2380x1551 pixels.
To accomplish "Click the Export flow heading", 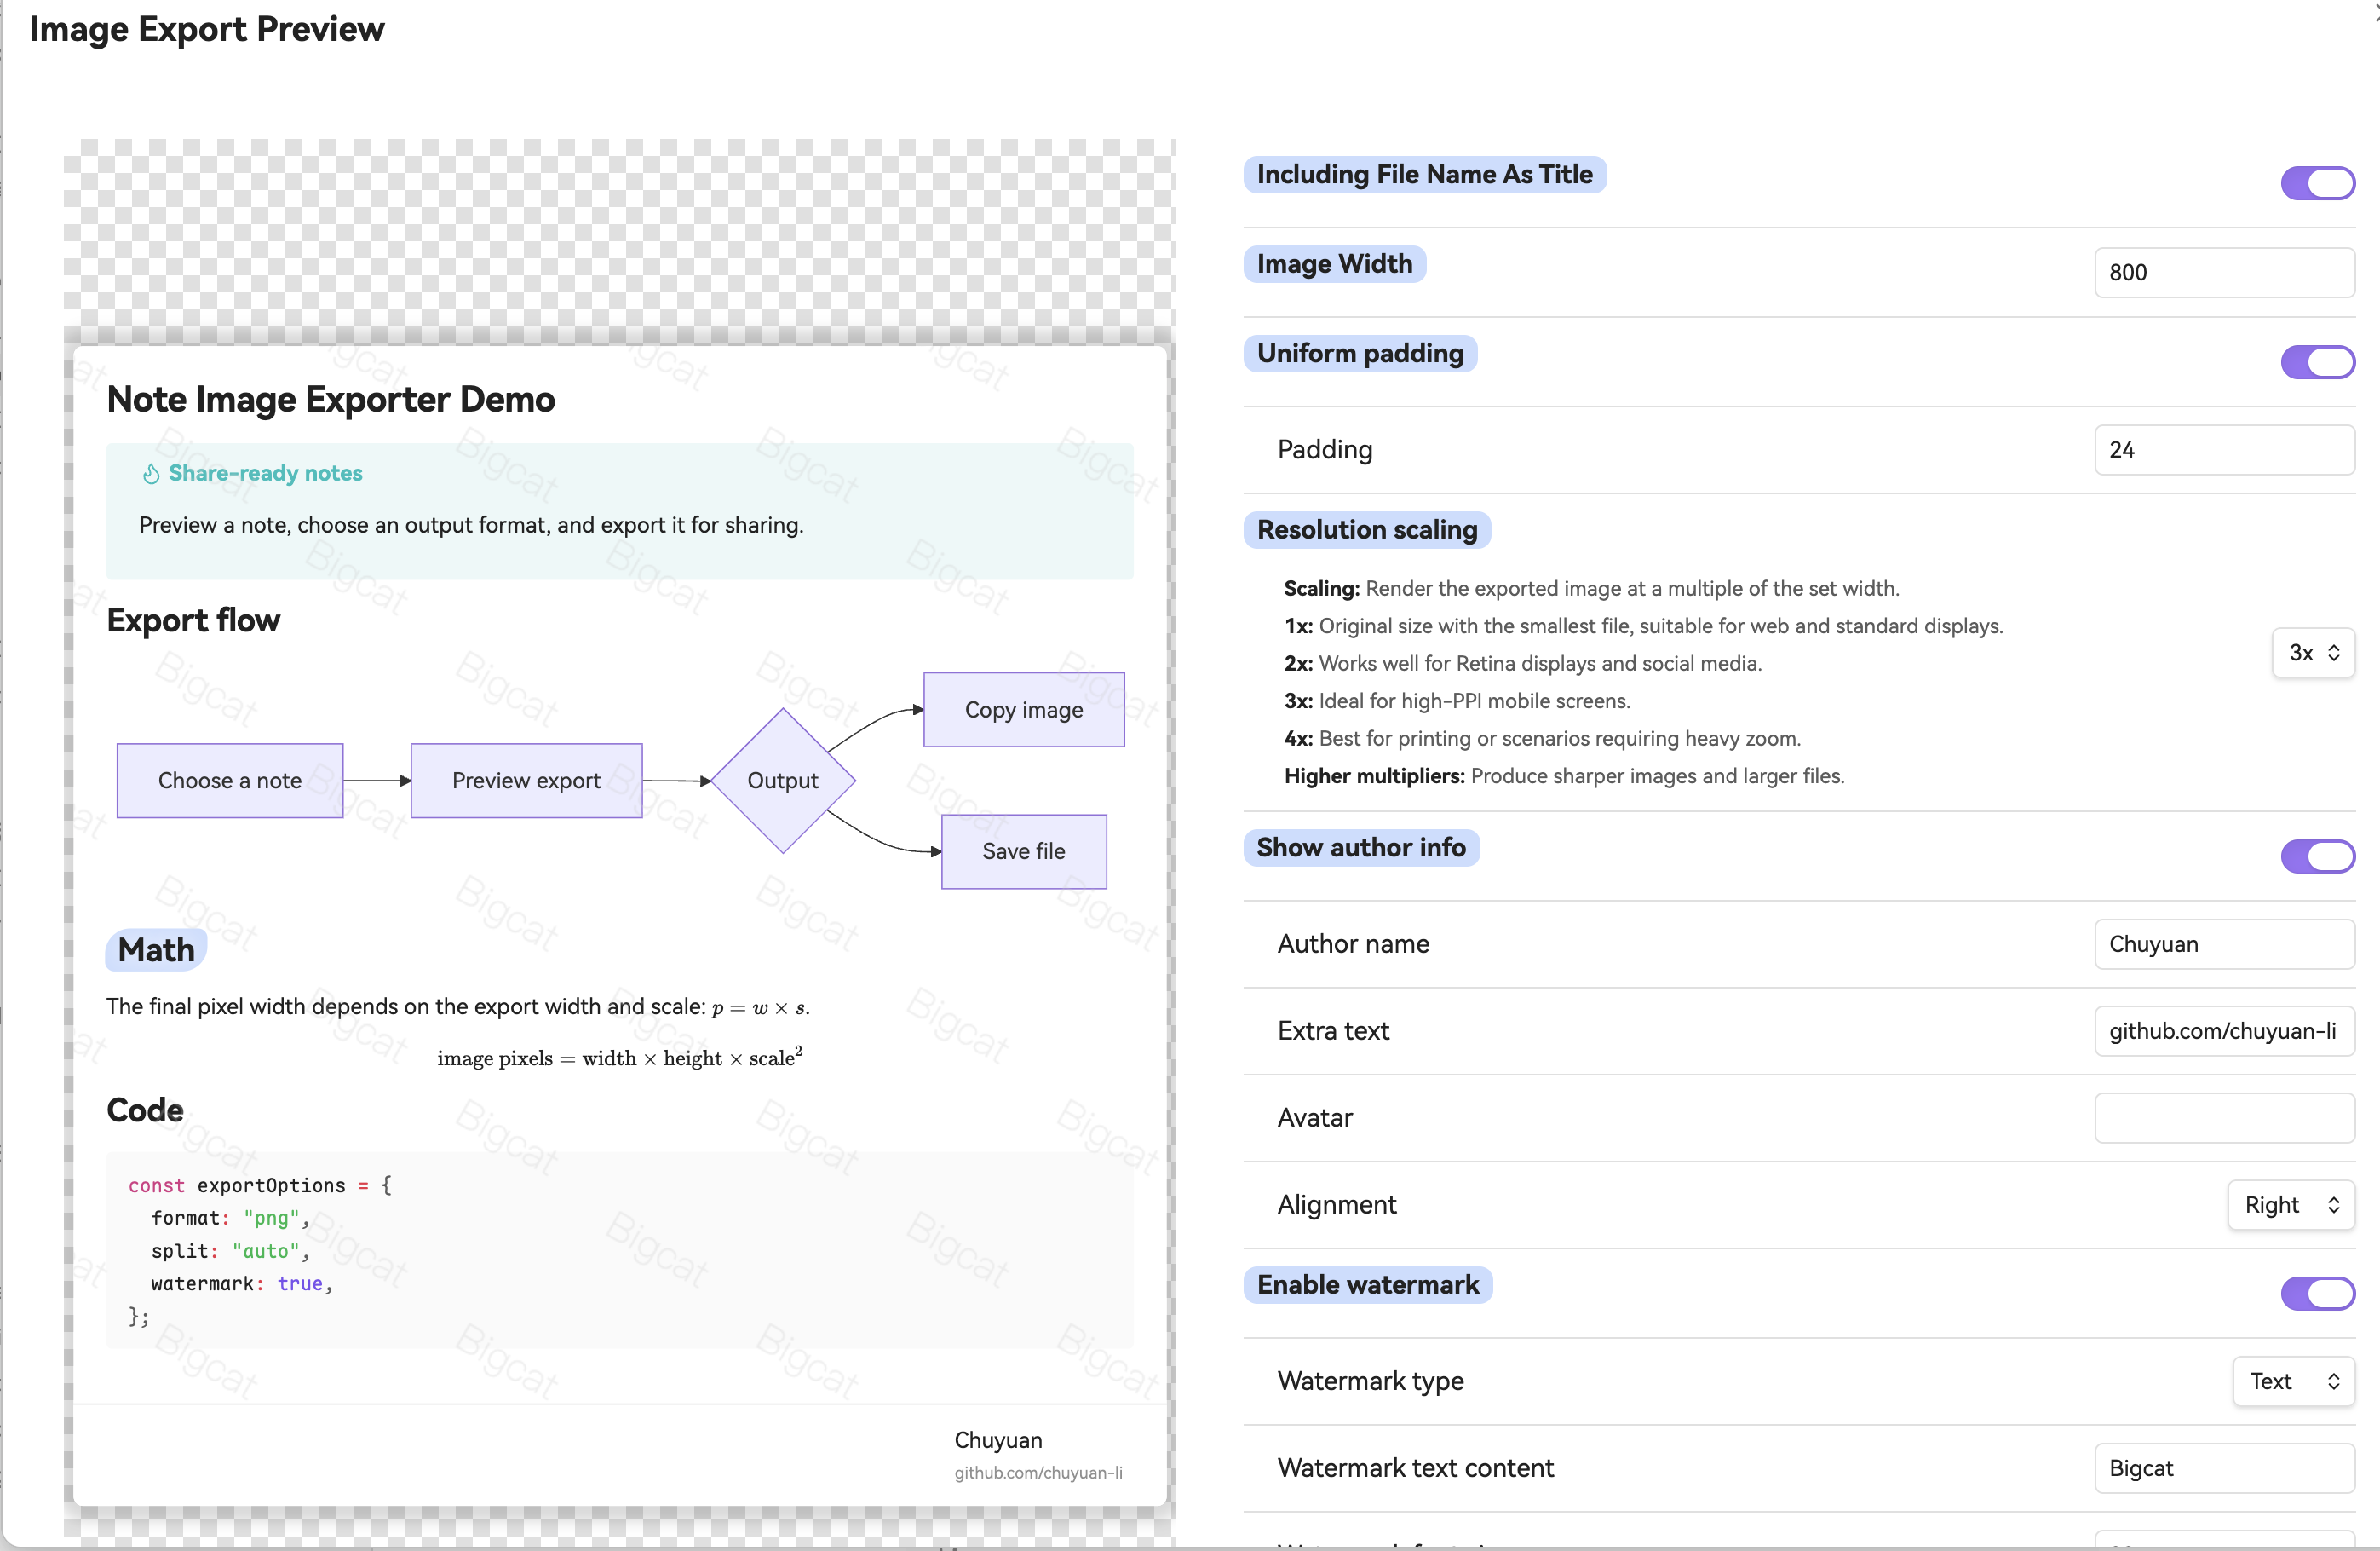I will point(193,620).
